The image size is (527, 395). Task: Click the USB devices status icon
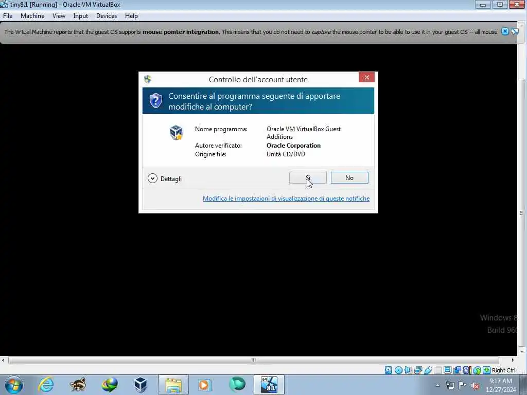(x=428, y=370)
